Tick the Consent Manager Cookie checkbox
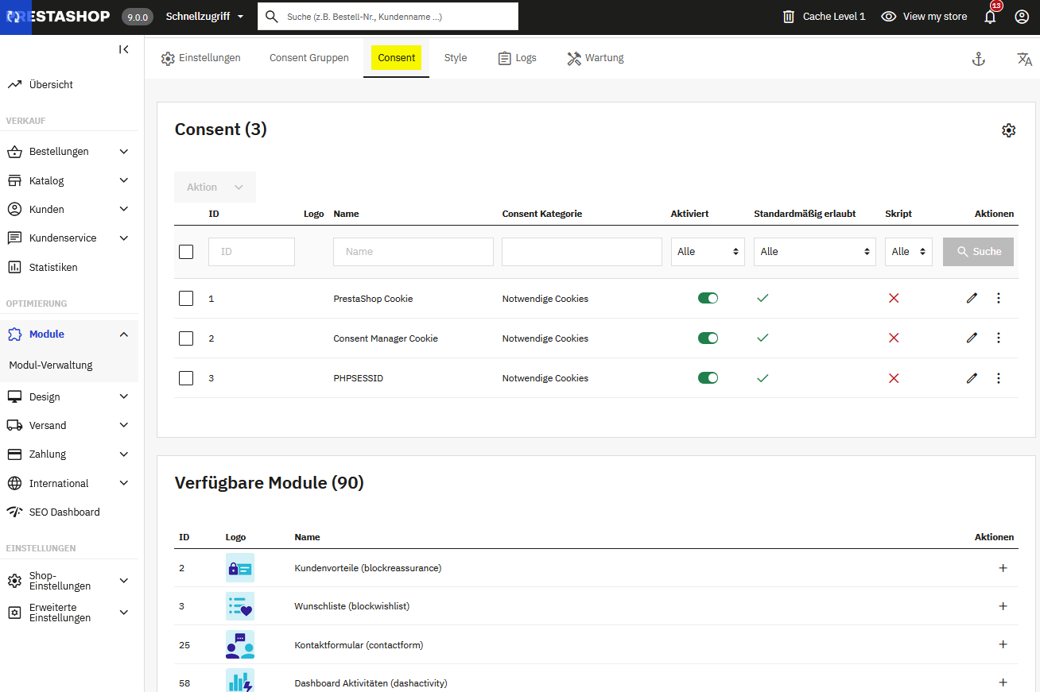This screenshot has height=692, width=1040. [x=186, y=338]
